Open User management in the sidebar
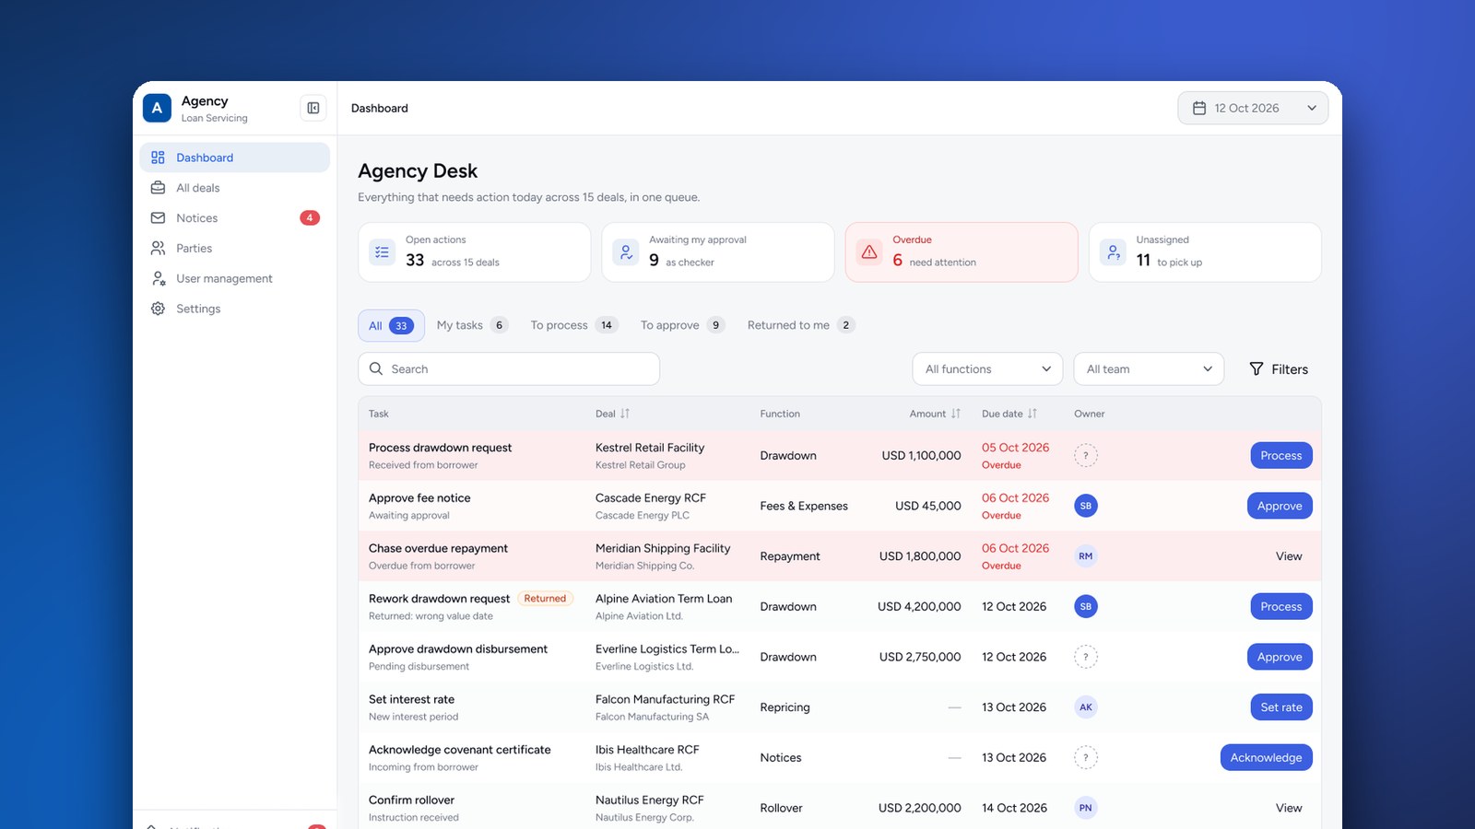This screenshot has width=1475, height=829. 235,278
